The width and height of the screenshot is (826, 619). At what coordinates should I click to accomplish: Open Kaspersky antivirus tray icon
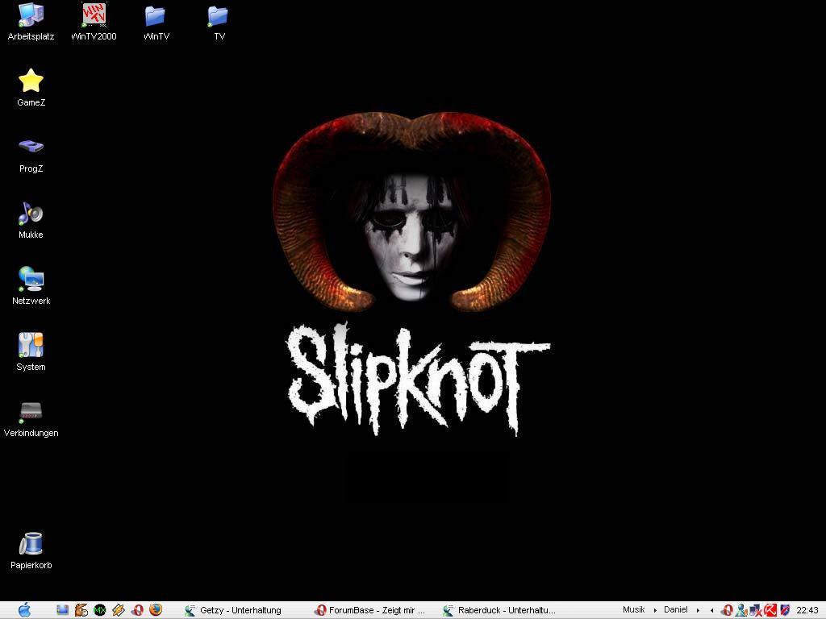pos(770,610)
